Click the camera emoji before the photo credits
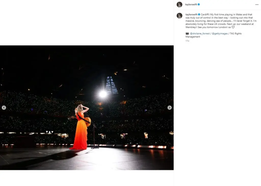 click(x=187, y=34)
